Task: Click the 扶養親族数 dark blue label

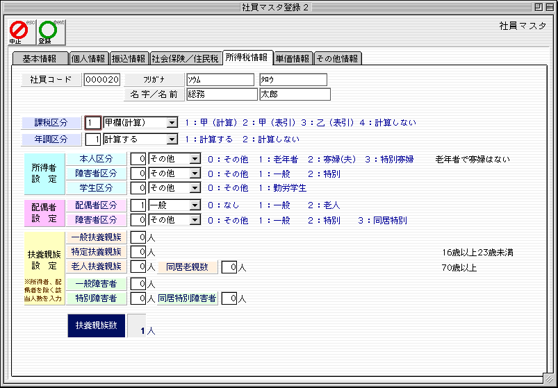Action: tap(97, 326)
